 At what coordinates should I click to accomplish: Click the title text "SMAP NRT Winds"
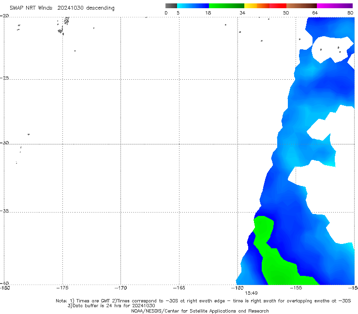[x=31, y=8]
